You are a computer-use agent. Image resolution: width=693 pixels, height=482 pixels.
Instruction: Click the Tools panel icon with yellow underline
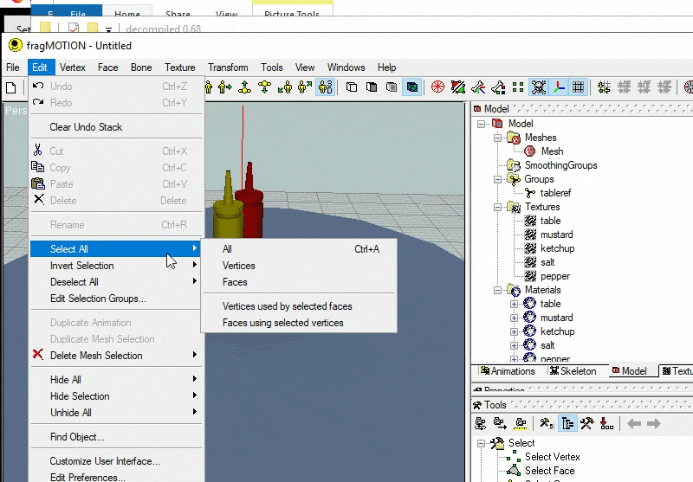pos(521,424)
